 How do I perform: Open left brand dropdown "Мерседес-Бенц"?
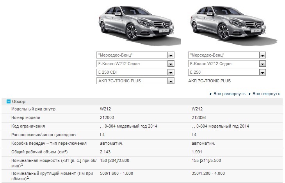pyautogui.click(x=135, y=55)
